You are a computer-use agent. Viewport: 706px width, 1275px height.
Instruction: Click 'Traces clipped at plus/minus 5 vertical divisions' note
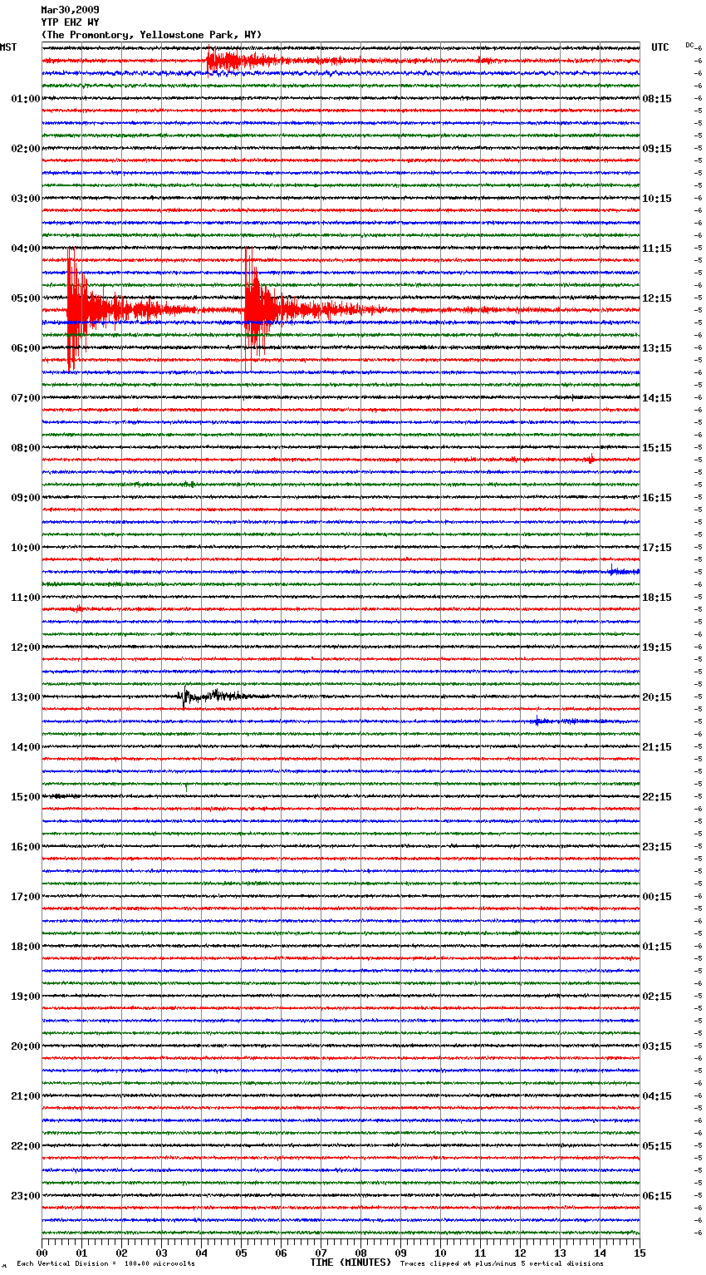coord(502,1264)
